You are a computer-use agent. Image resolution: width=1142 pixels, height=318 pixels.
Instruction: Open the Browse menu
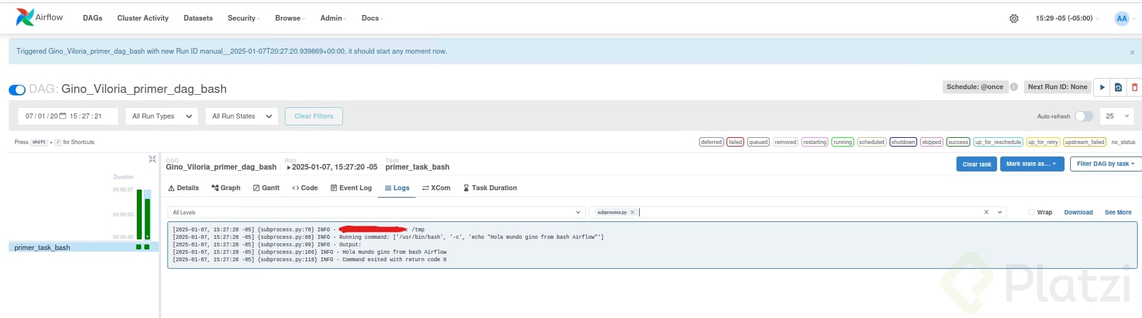tap(290, 18)
